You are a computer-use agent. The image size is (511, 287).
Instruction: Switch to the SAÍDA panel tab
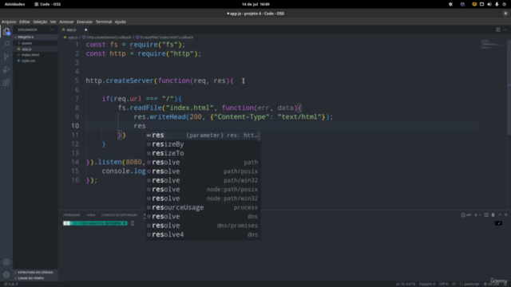click(91, 214)
